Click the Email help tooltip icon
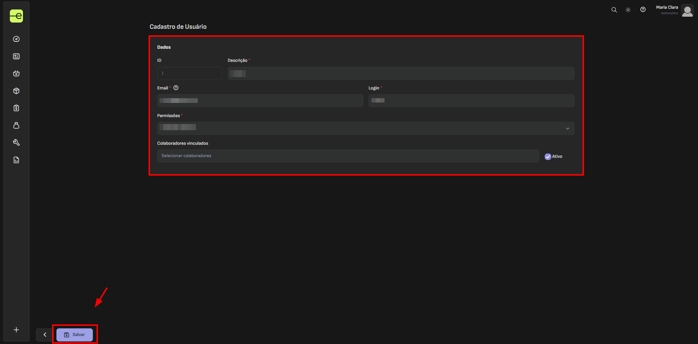 tap(176, 88)
